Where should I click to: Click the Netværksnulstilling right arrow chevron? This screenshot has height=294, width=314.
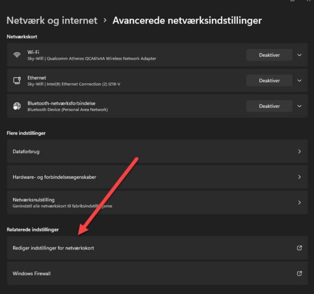(299, 203)
